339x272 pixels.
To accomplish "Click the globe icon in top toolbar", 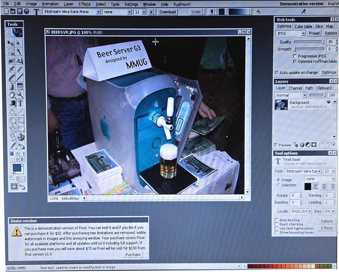I will pos(26,12).
